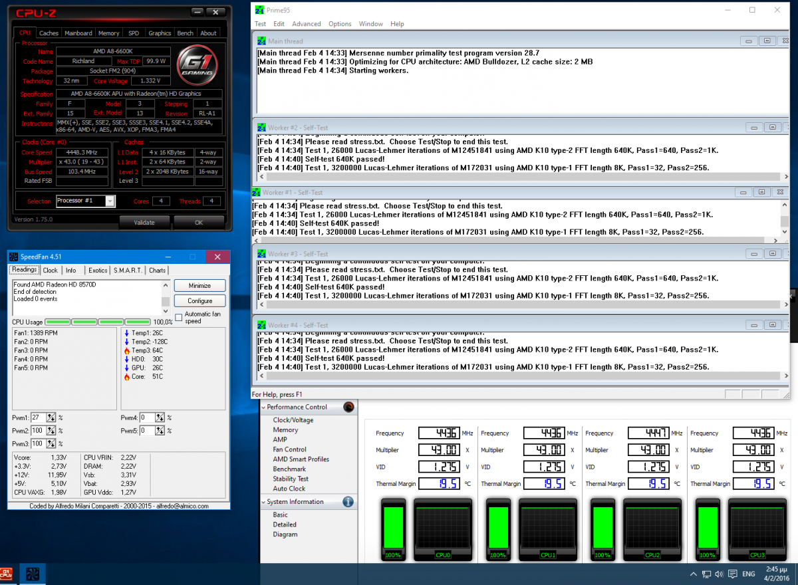
Task: Click the Worker #1 output scrollbar
Action: (x=785, y=219)
